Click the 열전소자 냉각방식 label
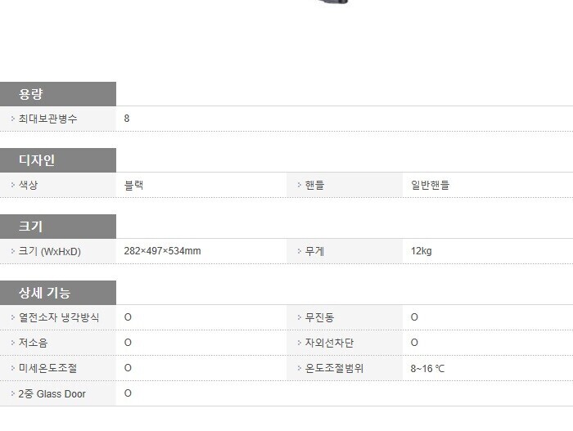This screenshot has width=573, height=431. tap(59, 317)
